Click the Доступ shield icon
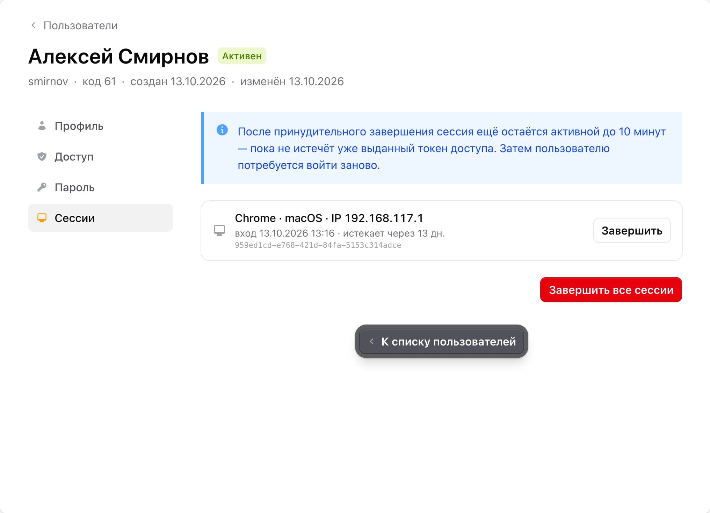The height and width of the screenshot is (513, 710). pos(42,157)
